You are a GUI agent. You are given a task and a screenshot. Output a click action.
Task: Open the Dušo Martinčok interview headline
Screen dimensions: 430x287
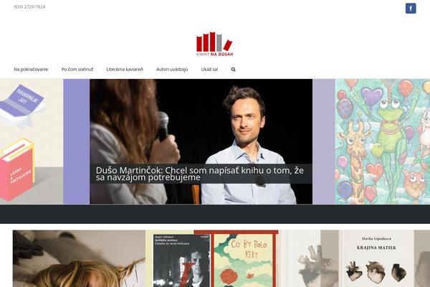[200, 174]
